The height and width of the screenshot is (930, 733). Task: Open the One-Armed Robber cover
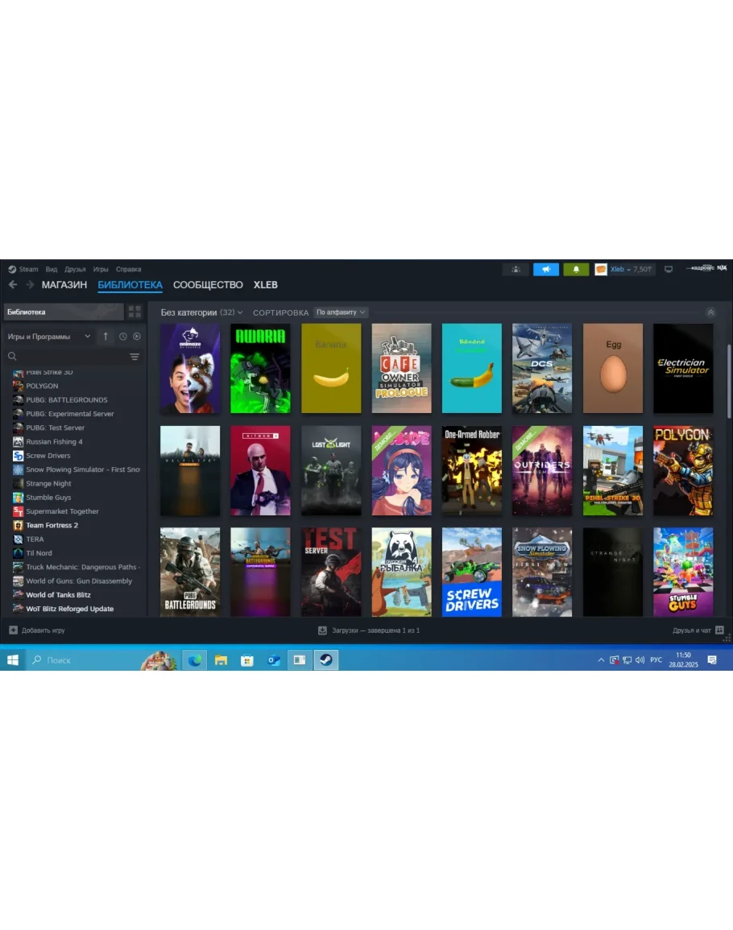[472, 470]
